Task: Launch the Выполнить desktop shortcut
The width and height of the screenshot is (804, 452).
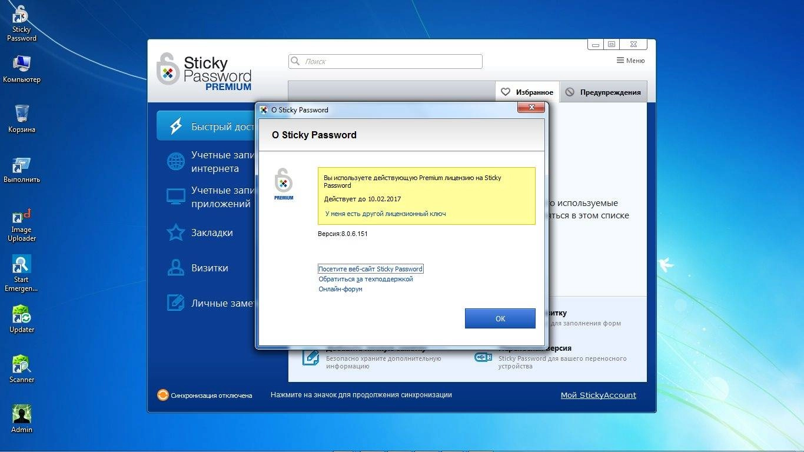Action: (x=22, y=169)
